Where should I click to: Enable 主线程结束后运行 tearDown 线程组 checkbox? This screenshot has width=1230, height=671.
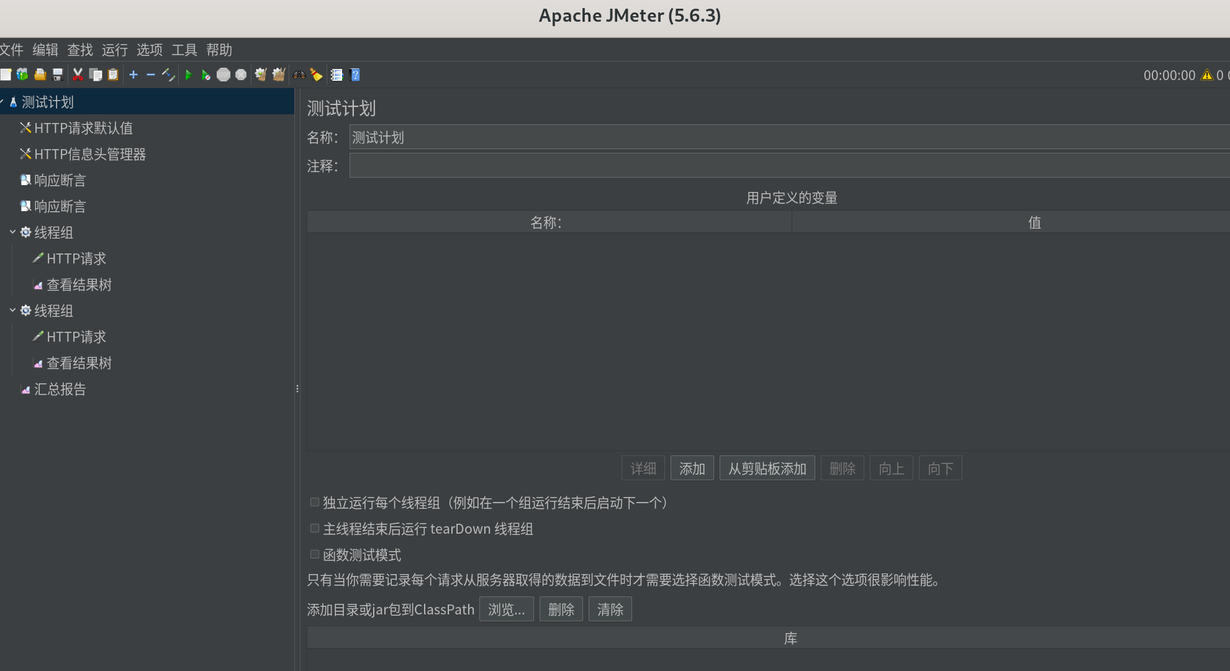315,528
